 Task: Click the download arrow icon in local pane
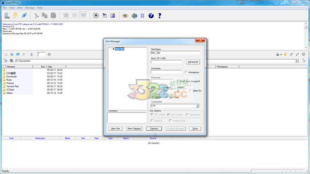coord(31,55)
